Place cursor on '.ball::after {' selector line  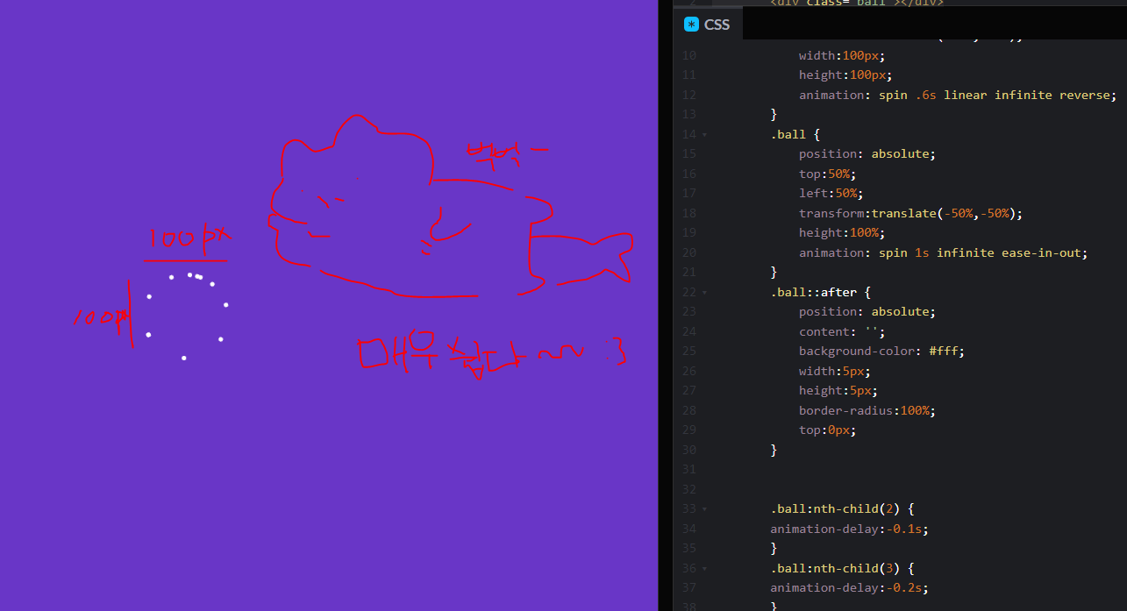point(820,292)
